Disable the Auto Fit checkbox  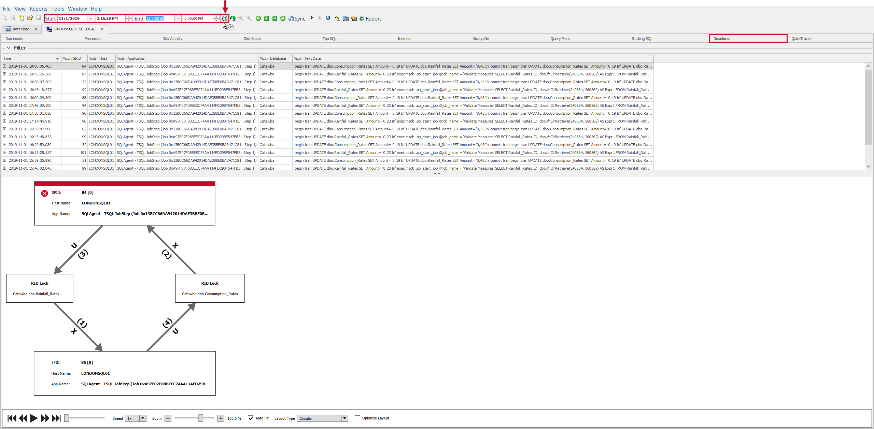tap(251, 418)
